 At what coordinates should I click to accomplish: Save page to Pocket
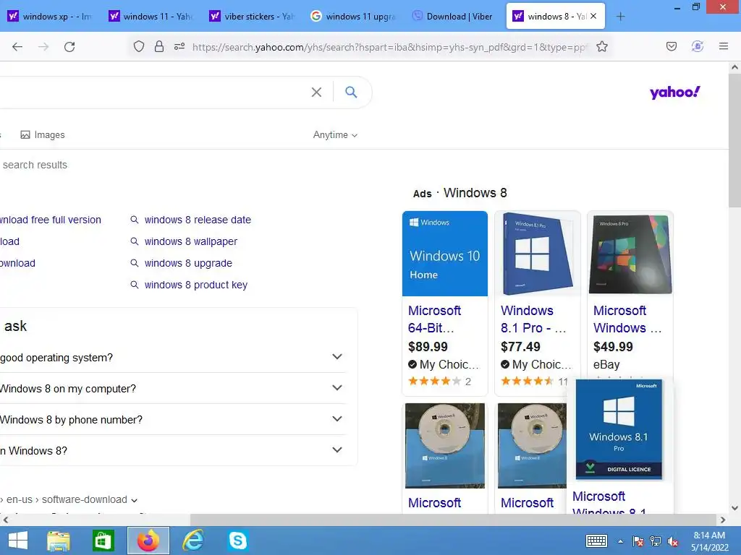tap(671, 46)
